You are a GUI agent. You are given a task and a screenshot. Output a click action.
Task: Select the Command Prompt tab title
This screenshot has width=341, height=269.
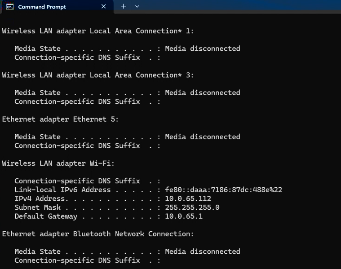[42, 7]
